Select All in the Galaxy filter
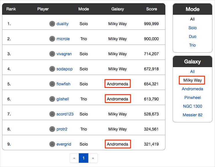The width and height of the screenshot is (215, 167). pos(192,71)
